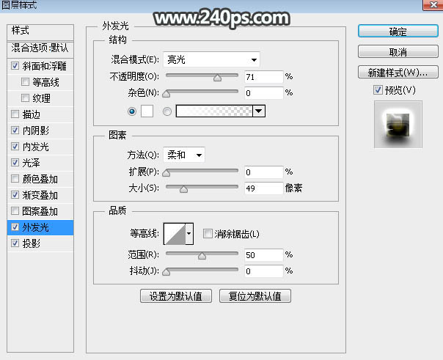Image resolution: width=443 pixels, height=360 pixels.
Task: Click the range value field 50
Action: click(x=263, y=255)
